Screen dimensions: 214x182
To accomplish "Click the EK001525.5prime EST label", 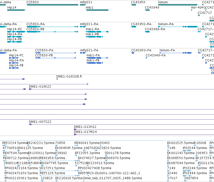I will point(181,143).
